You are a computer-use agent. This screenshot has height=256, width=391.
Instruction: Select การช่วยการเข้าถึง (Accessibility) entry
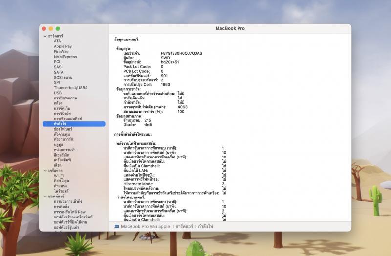(68, 201)
